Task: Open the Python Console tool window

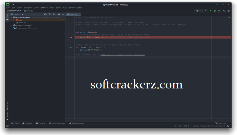Action: click(x=77, y=123)
